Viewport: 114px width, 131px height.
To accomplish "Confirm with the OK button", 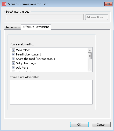I will tap(79, 125).
